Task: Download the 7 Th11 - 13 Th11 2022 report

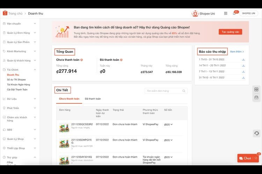Action: point(243,72)
